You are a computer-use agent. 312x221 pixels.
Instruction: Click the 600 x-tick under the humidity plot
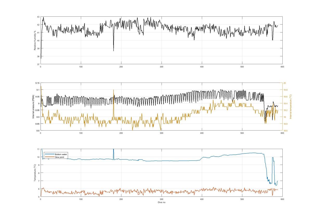282,67
